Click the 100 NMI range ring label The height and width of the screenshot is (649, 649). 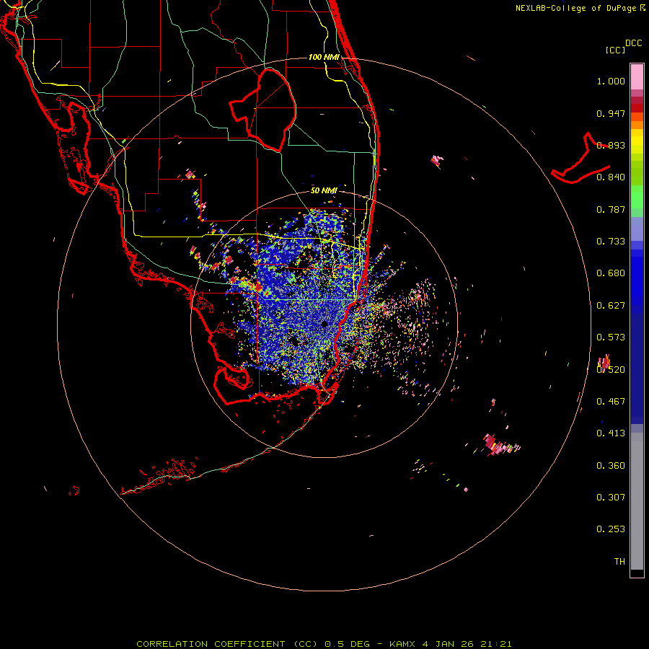coord(324,57)
